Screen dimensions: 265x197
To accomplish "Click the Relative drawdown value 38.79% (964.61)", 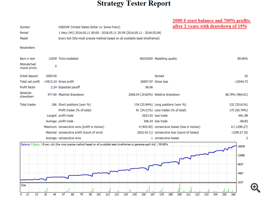I will point(236,94).
